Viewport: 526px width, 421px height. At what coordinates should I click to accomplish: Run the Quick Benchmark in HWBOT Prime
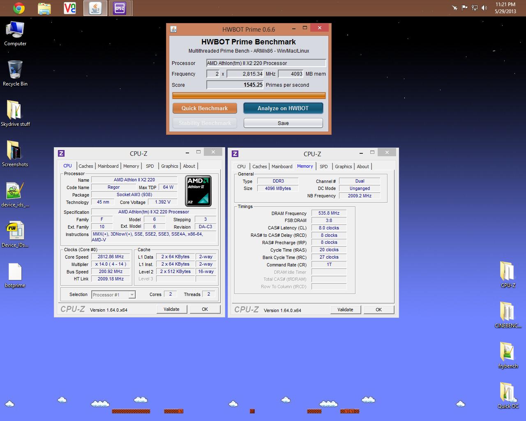coord(205,108)
